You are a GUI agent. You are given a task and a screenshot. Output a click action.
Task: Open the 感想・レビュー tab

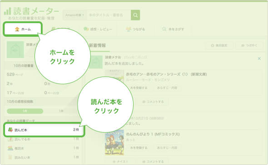98,29
